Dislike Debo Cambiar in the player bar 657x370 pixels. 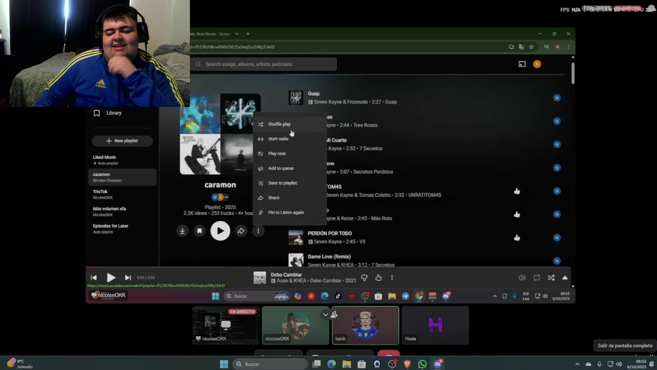(x=364, y=278)
